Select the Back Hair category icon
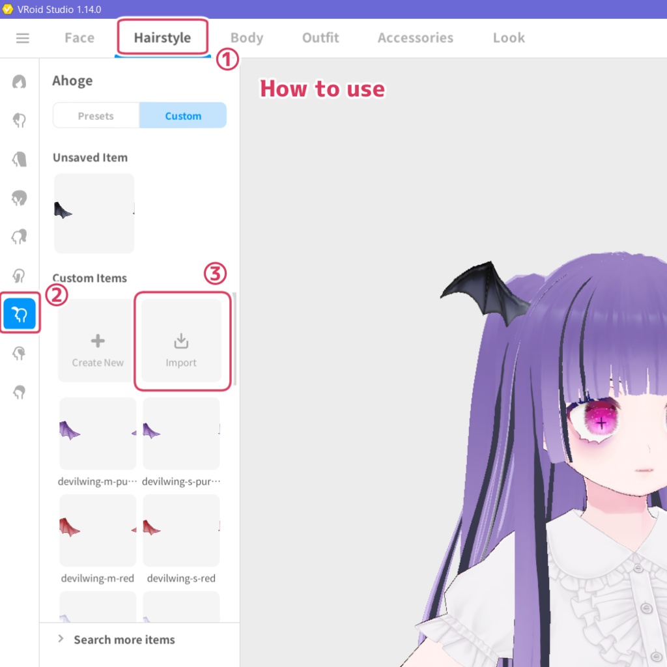Image resolution: width=667 pixels, height=667 pixels. coord(20,160)
